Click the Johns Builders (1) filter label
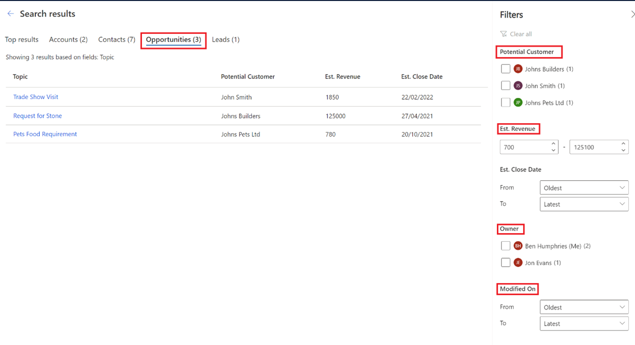Viewport: 635px width, 345px height. pos(549,69)
